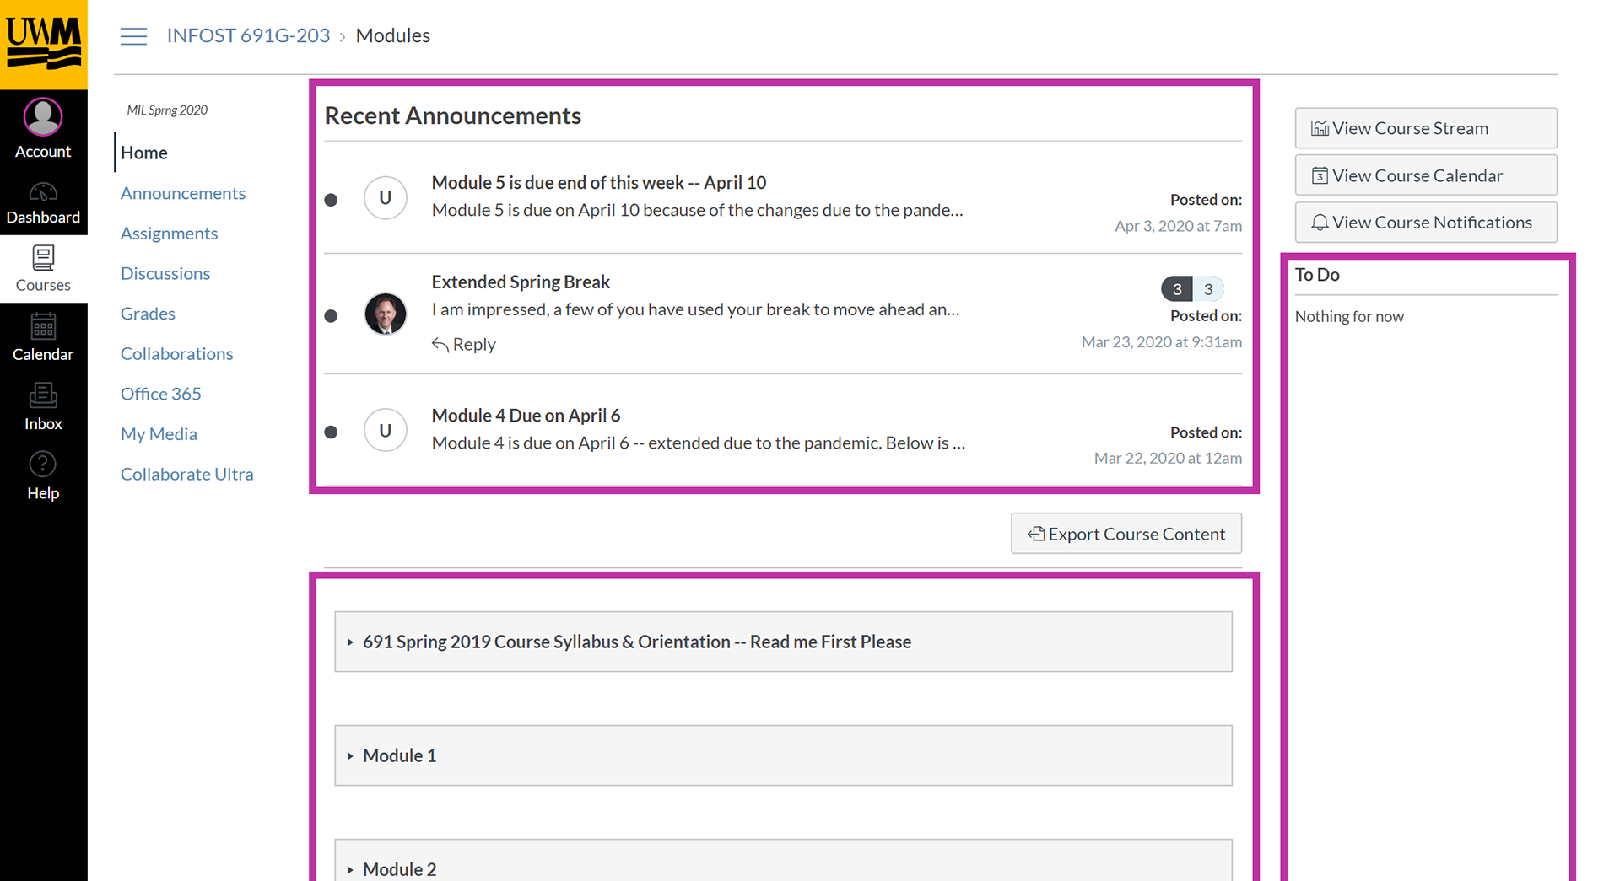Click the UWM logo
The image size is (1620, 881).
click(43, 45)
